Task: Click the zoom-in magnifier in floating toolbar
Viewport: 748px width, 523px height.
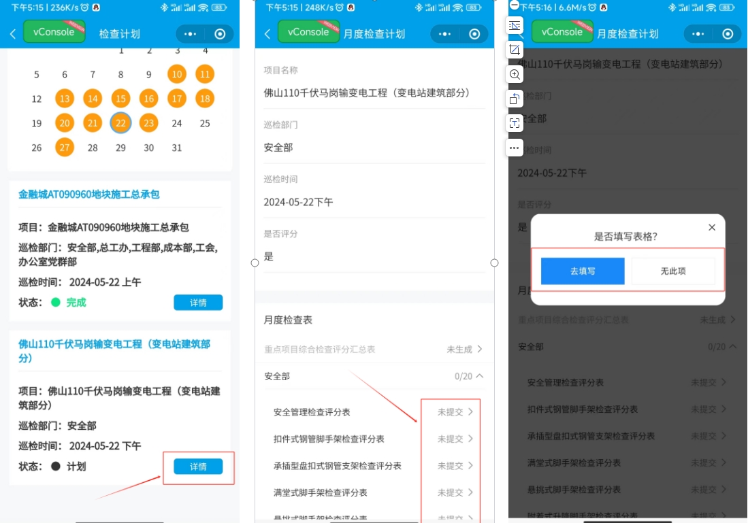Action: 515,74
